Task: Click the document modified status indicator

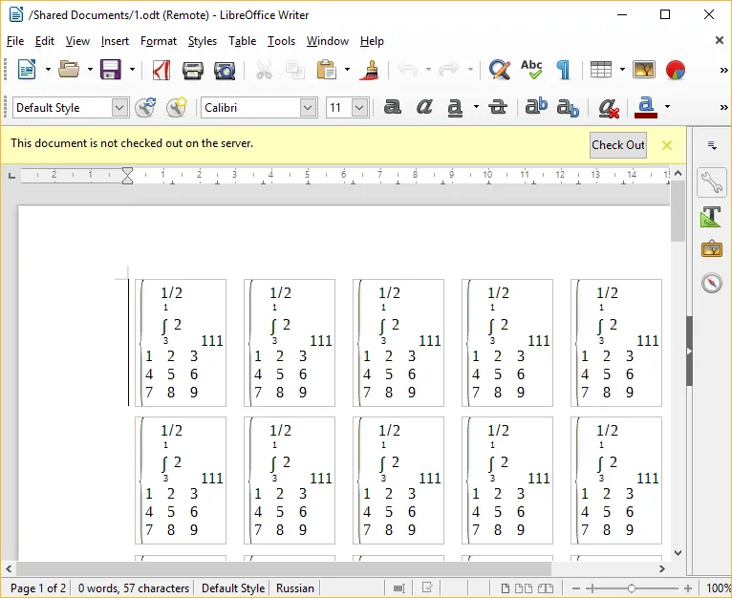Action: point(427,587)
